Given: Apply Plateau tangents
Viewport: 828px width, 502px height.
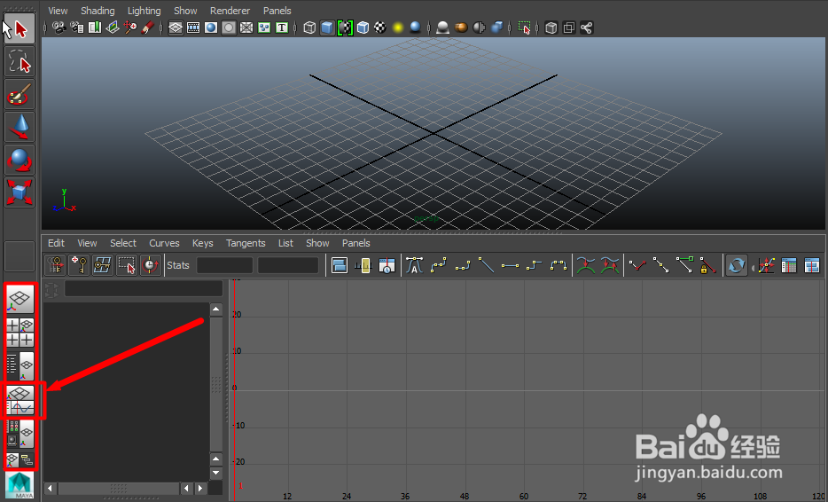Looking at the screenshot, I should (559, 264).
